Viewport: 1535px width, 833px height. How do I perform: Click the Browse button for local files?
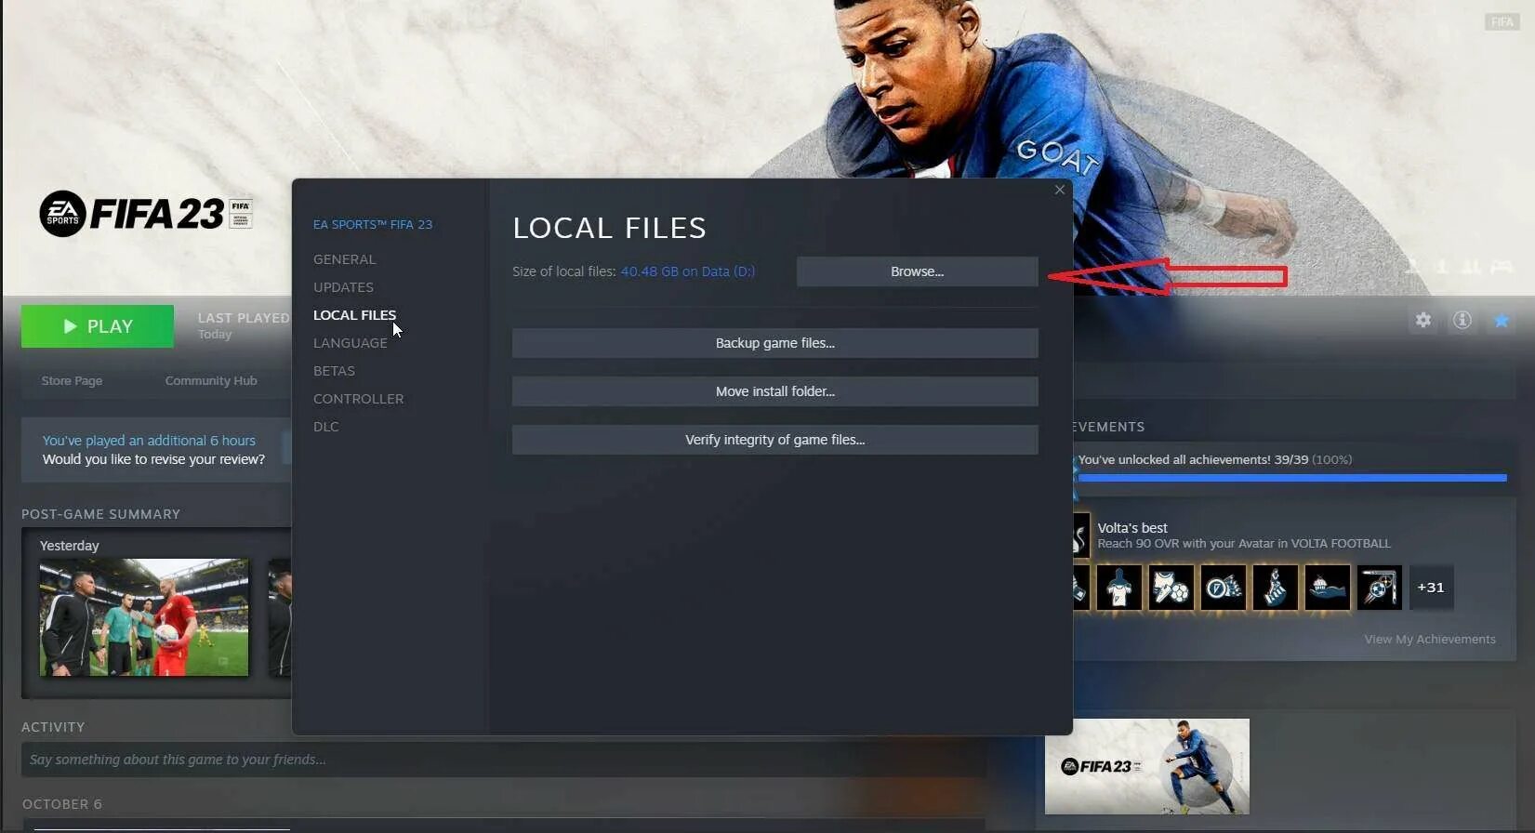pos(917,271)
